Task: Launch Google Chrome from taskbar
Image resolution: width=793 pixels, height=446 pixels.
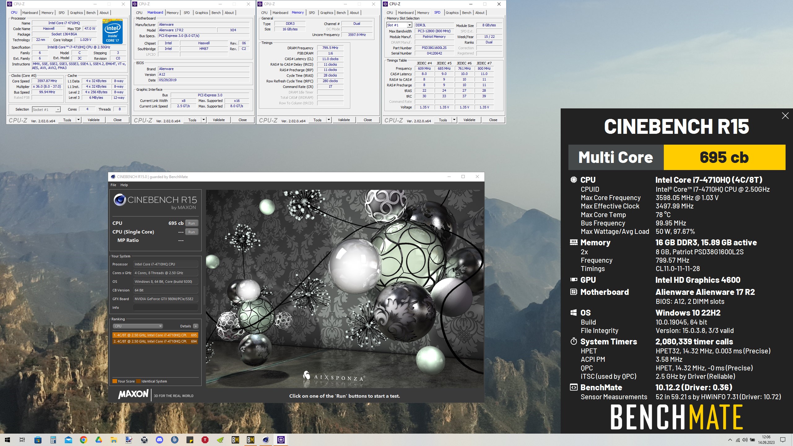Action: coord(83,440)
